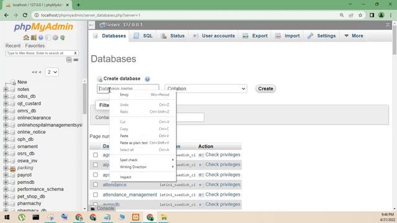Open navigation panel settings gear icon
This screenshot has height=223, width=397.
tap(55, 38)
